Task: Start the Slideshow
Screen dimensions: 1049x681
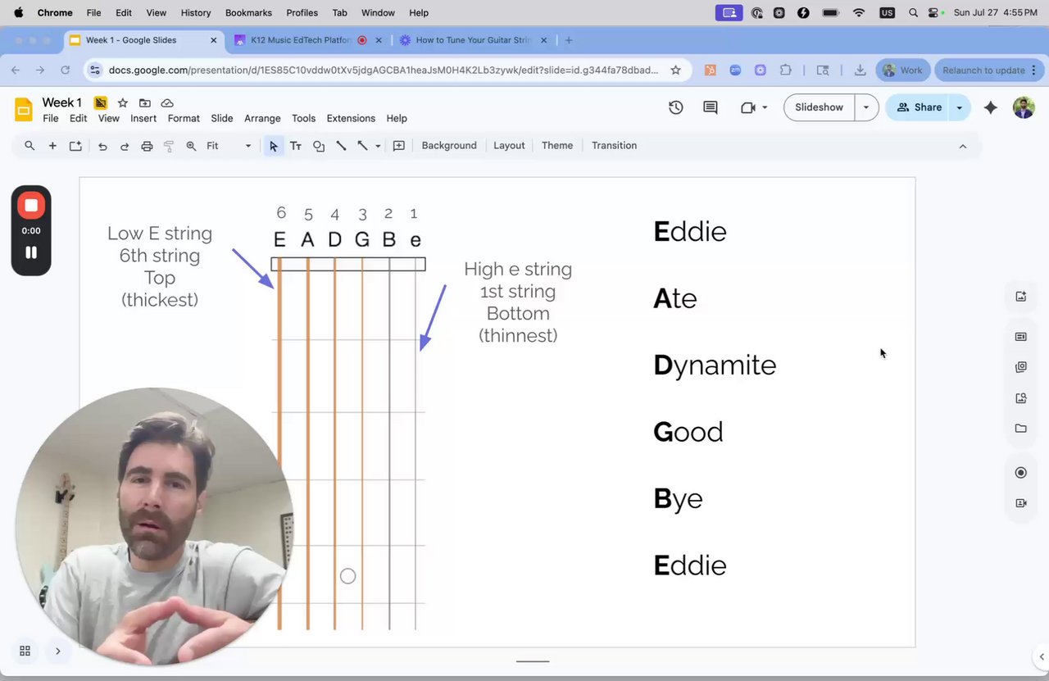Action: click(819, 107)
